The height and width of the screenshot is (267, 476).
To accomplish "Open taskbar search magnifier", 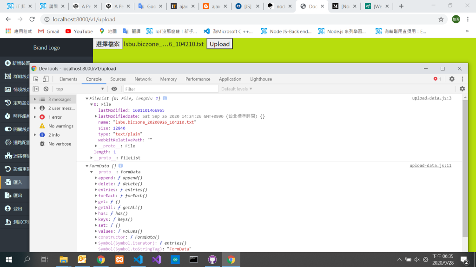I will pos(26,260).
